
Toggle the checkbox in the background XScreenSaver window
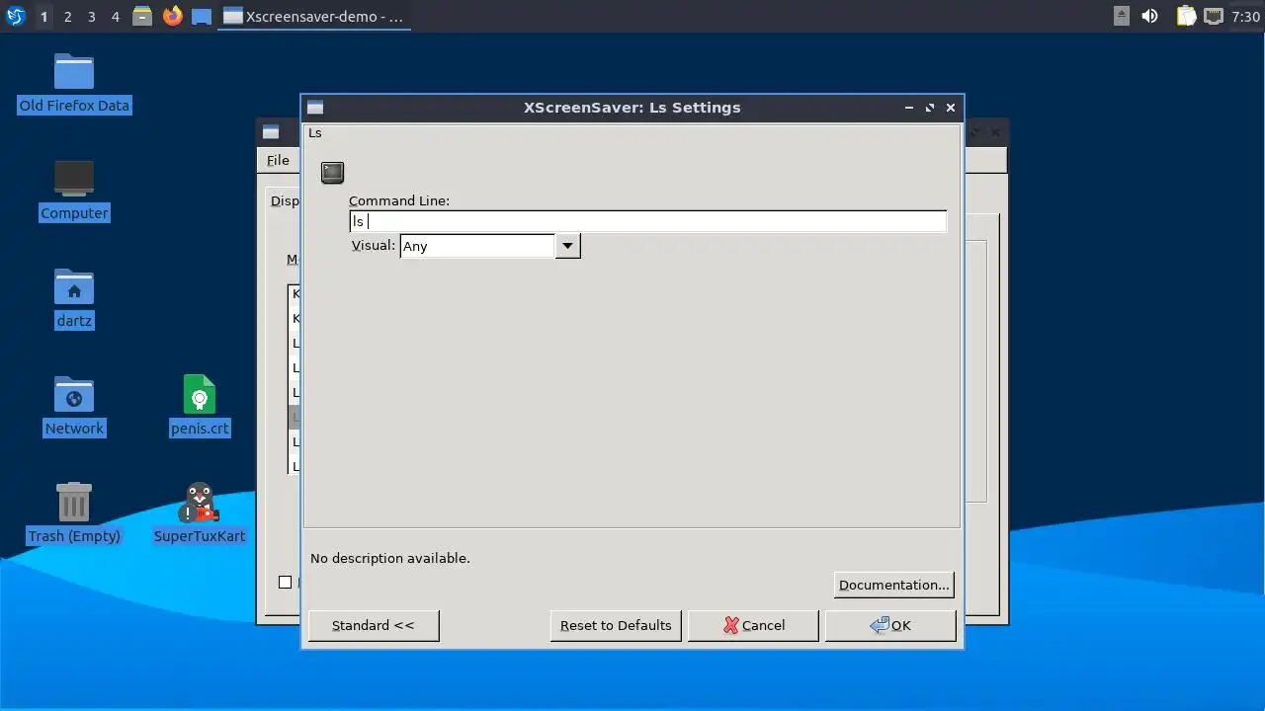pyautogui.click(x=286, y=583)
